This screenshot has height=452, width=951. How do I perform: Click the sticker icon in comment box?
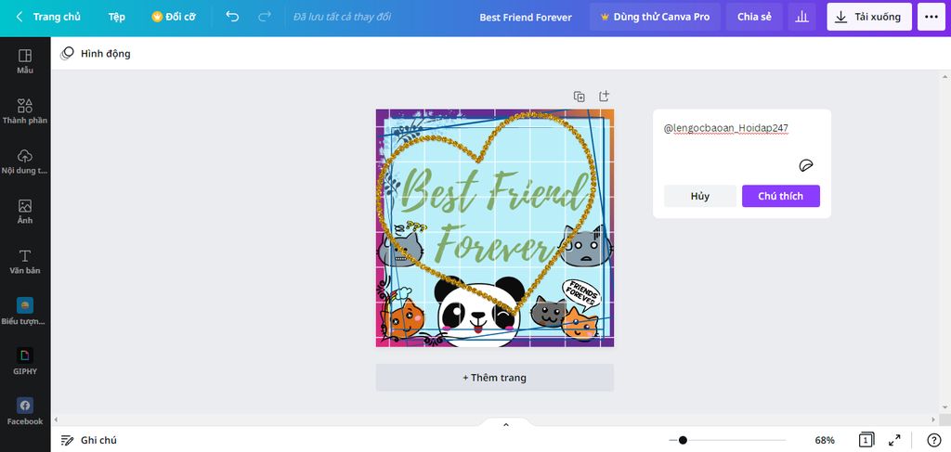(x=805, y=165)
